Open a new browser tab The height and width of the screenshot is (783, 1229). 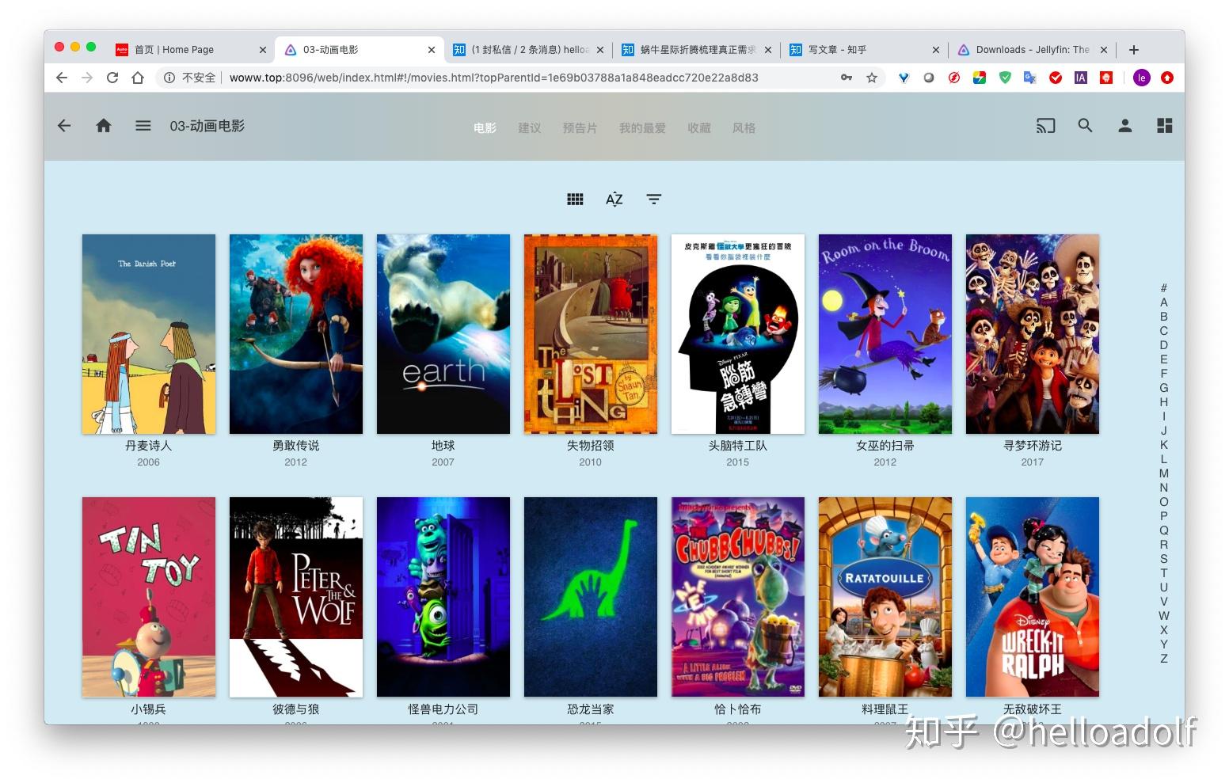click(1134, 50)
